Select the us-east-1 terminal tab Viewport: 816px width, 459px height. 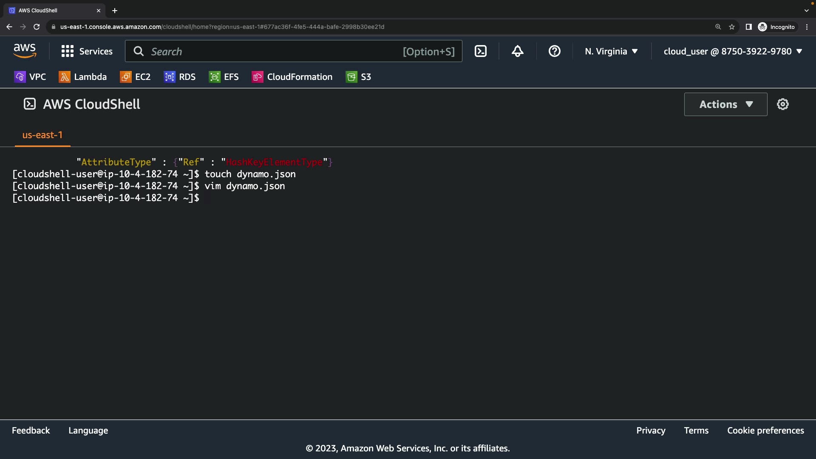coord(42,135)
